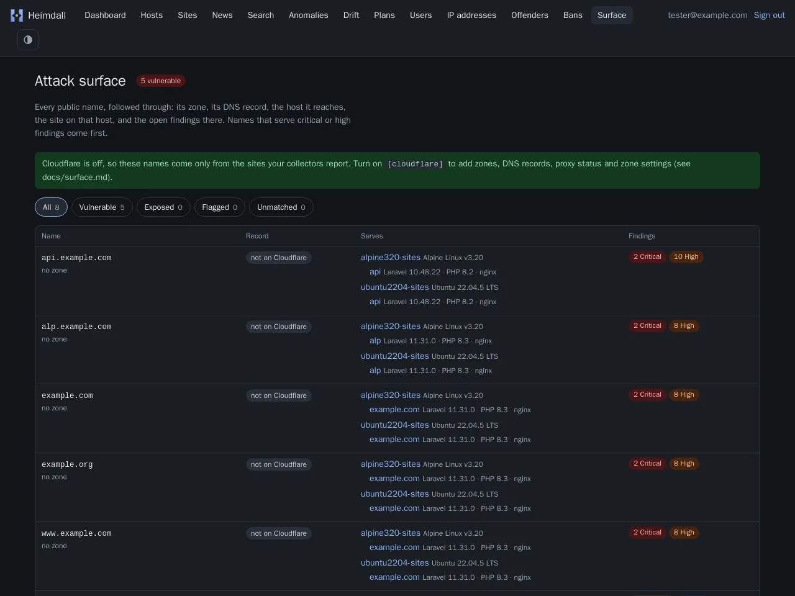Open alpine320-sites host in www.example.com row
The image size is (795, 596).
click(391, 533)
